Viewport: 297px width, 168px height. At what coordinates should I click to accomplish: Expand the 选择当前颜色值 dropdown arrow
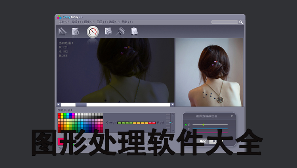click(232, 116)
